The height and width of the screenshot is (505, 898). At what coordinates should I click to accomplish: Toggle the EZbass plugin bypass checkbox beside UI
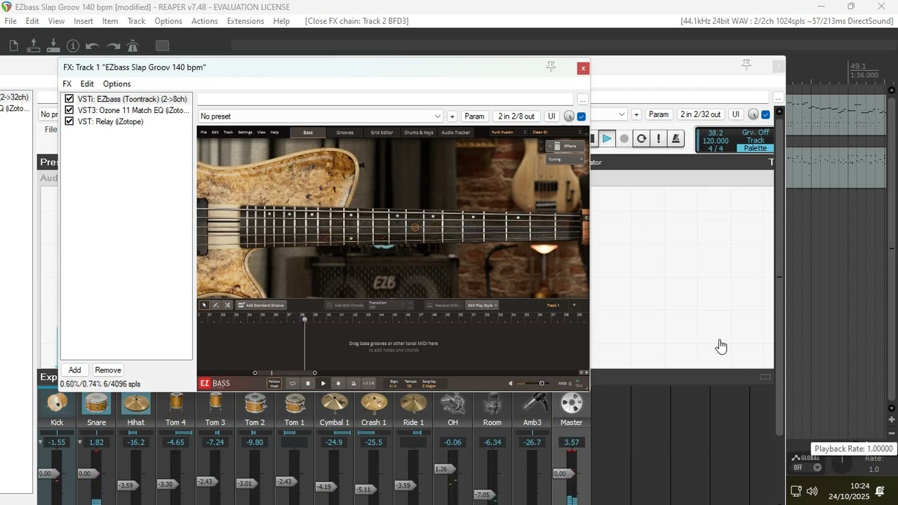581,116
